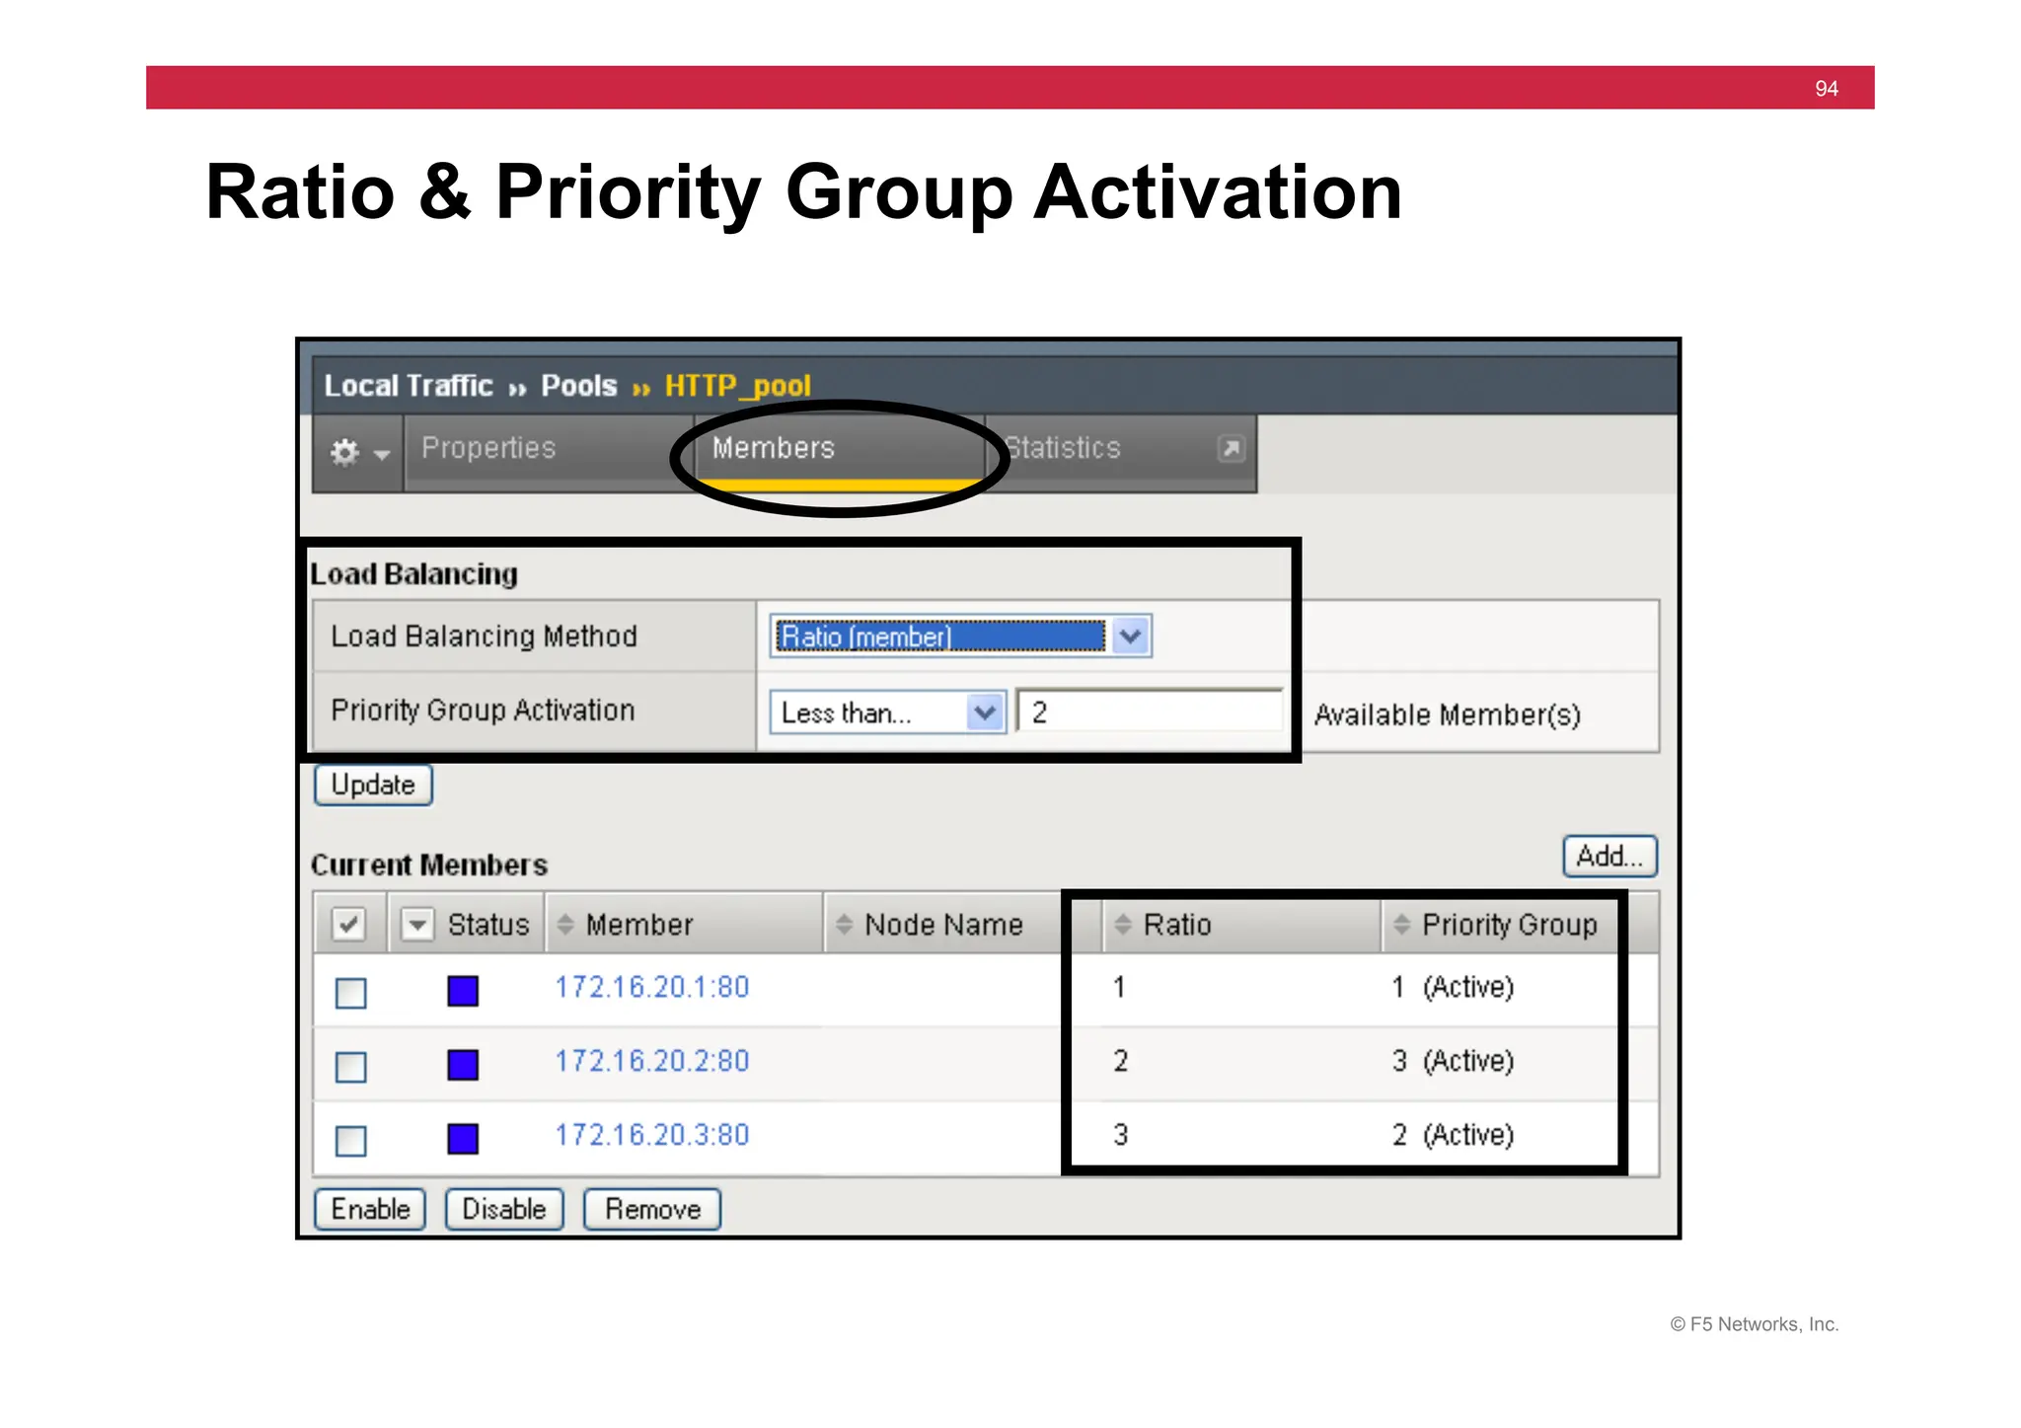Go to Local Traffic breadcrumb
Screen dimensions: 2021x1428
[x=409, y=386]
